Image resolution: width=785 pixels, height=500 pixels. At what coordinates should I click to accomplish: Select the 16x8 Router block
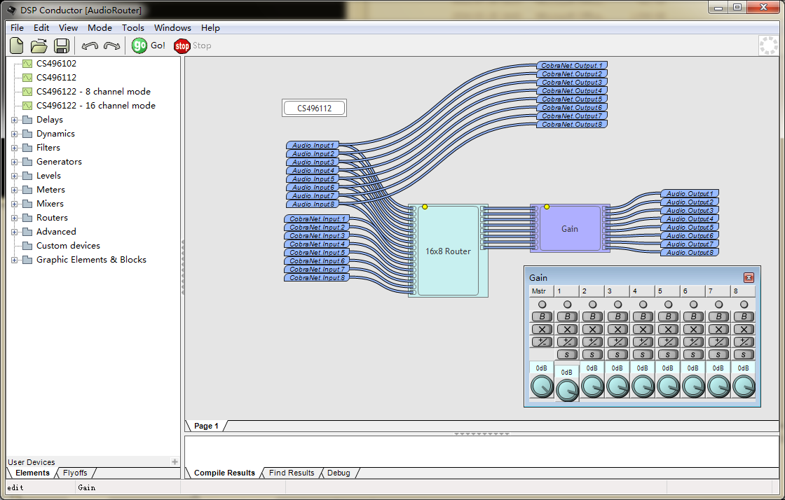(x=448, y=251)
